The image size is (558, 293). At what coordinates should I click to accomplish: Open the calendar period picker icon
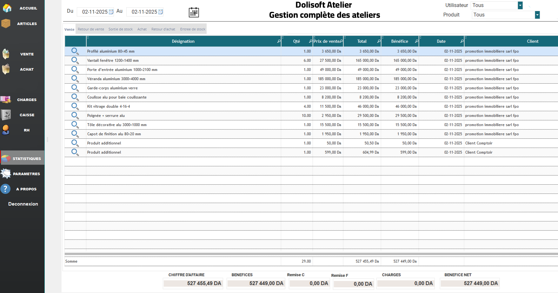click(x=194, y=12)
